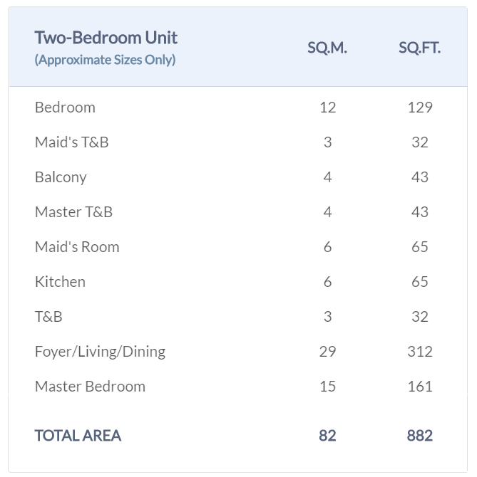Click the 15 sq.m. Master Bedroom value
This screenshot has height=477, width=477.
pyautogui.click(x=327, y=387)
